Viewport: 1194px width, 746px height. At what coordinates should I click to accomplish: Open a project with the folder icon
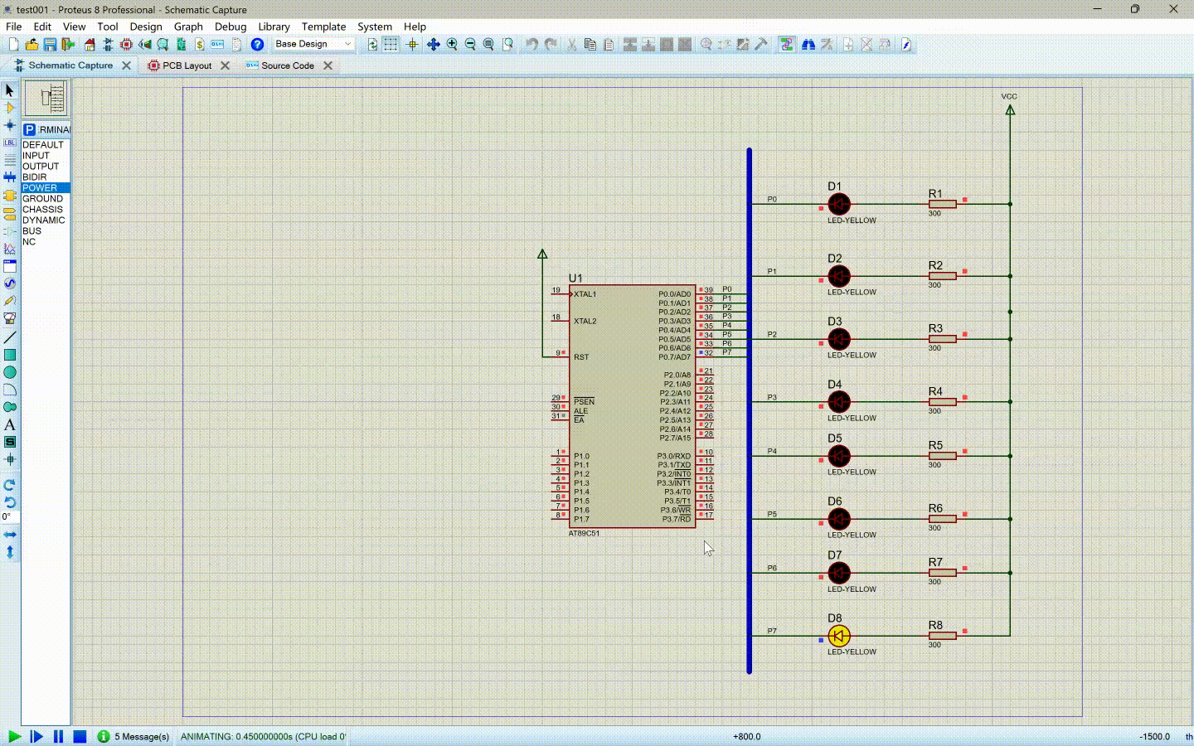(x=32, y=45)
